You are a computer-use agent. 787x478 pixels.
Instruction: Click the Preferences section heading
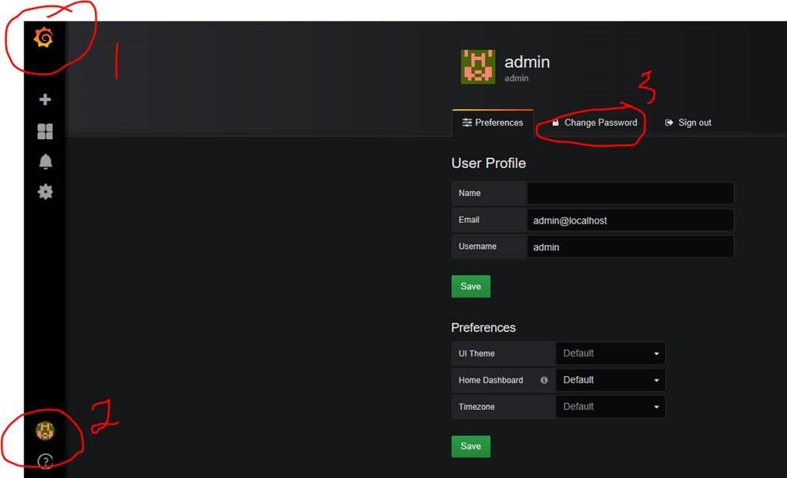tap(483, 328)
